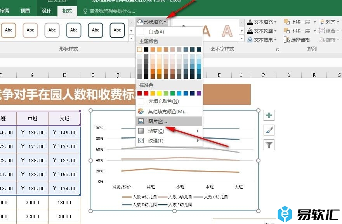Screen dimensions: 342x224
Task: Open the WordArt Styles dialog launcher
Action: [x=278, y=50]
